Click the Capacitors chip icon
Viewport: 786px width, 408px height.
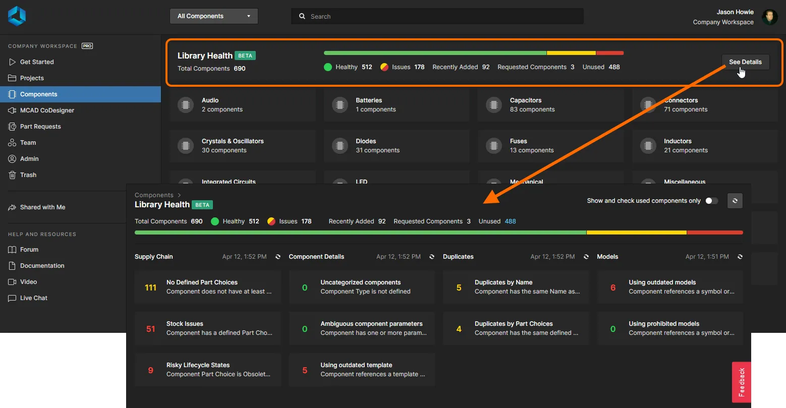(494, 105)
